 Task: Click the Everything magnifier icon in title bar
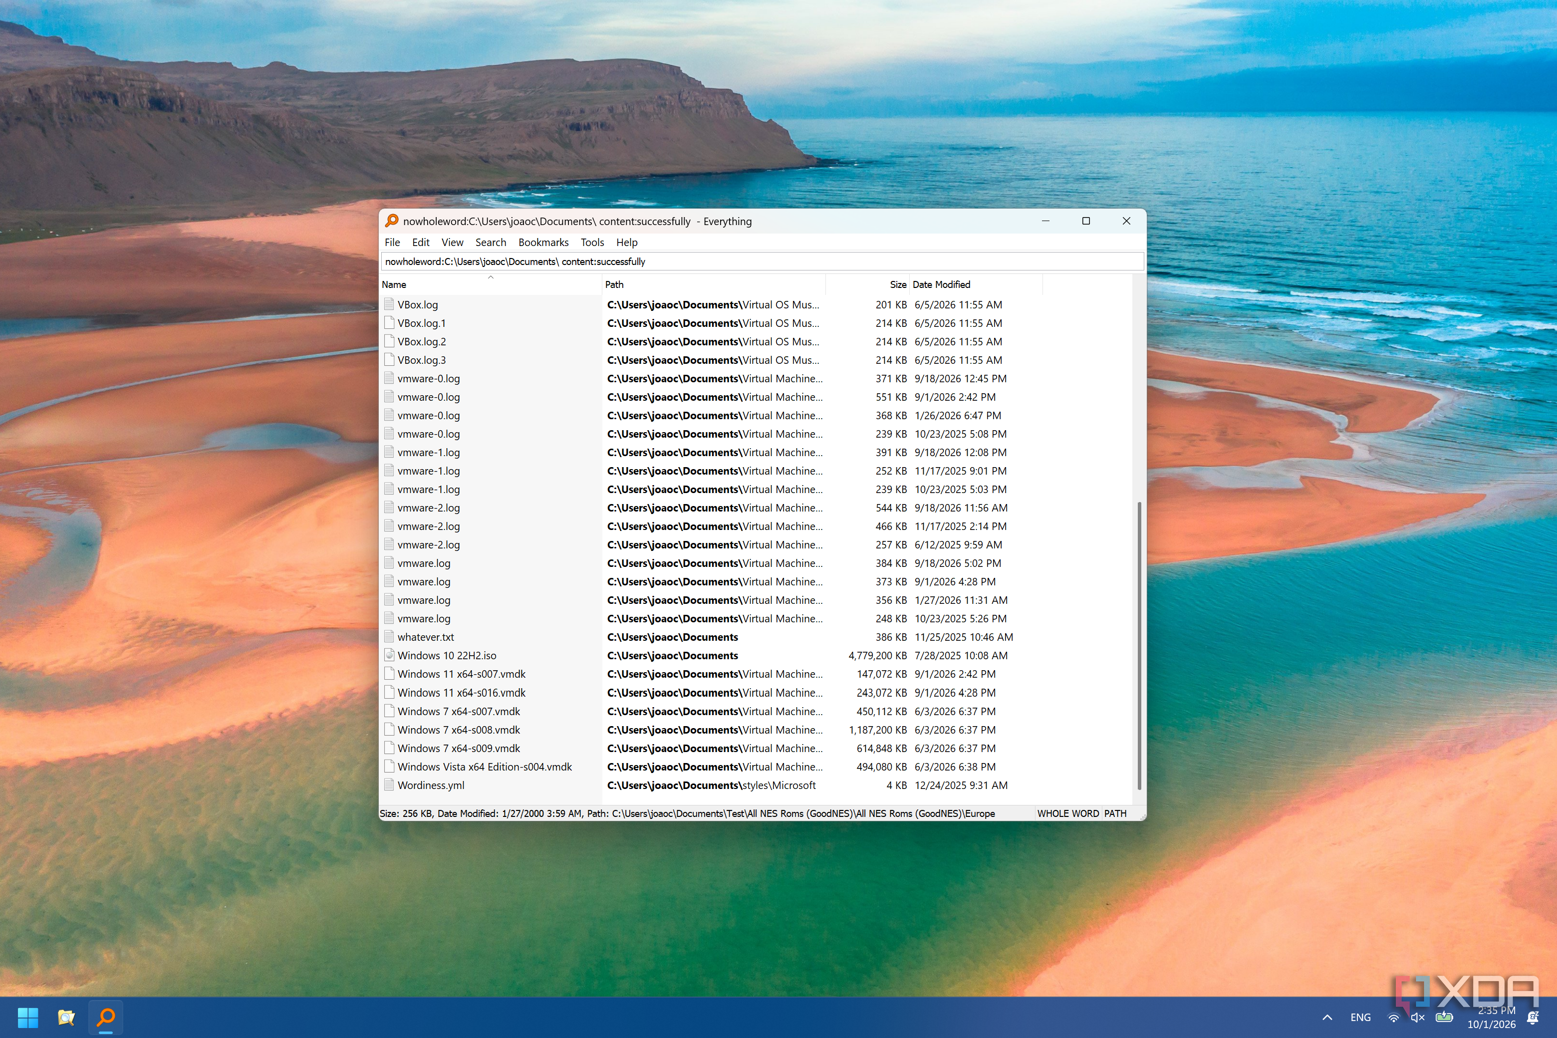pos(392,221)
